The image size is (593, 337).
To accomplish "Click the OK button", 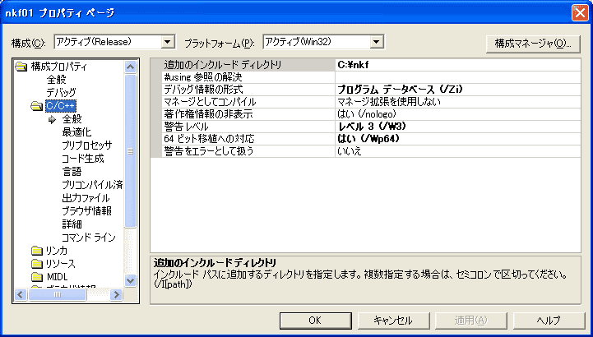I will (x=315, y=321).
